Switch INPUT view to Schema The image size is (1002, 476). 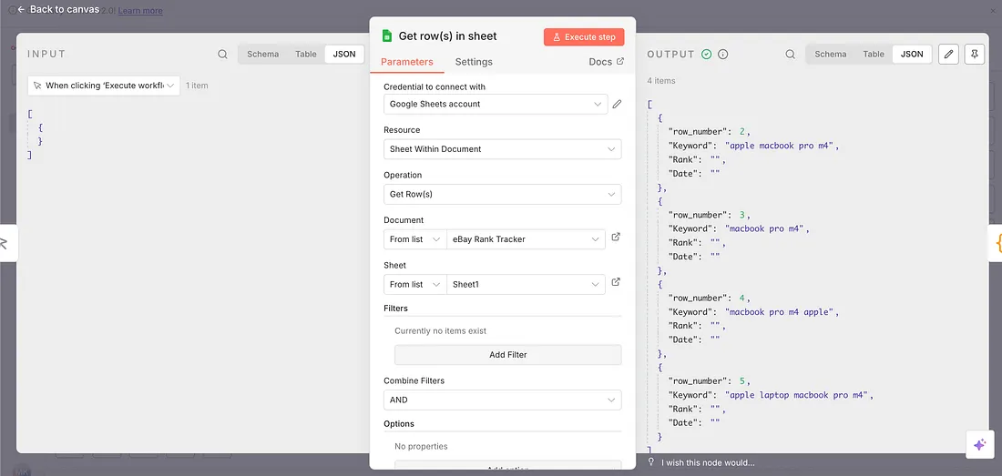click(262, 55)
